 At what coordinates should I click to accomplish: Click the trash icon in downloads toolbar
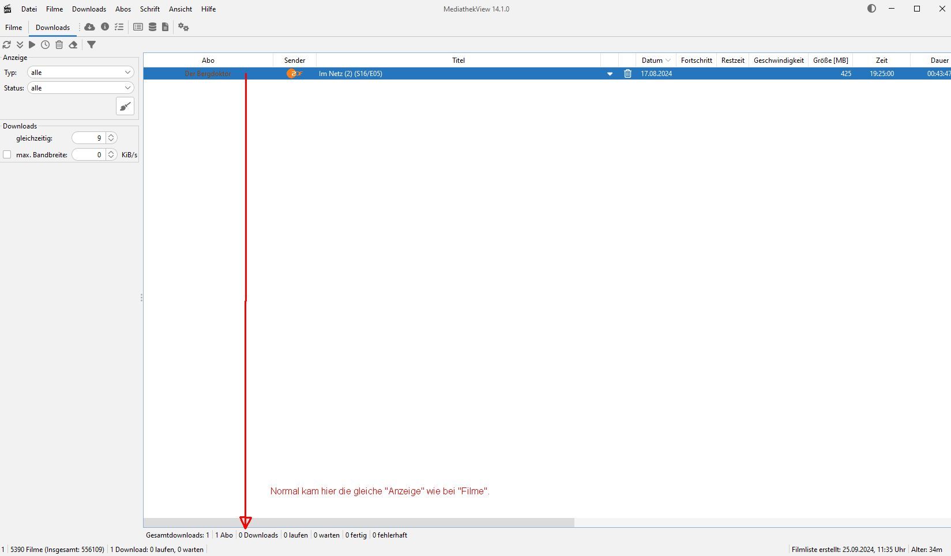(x=59, y=44)
